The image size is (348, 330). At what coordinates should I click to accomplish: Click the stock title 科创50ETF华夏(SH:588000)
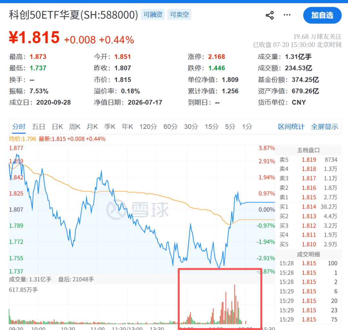coord(73,15)
